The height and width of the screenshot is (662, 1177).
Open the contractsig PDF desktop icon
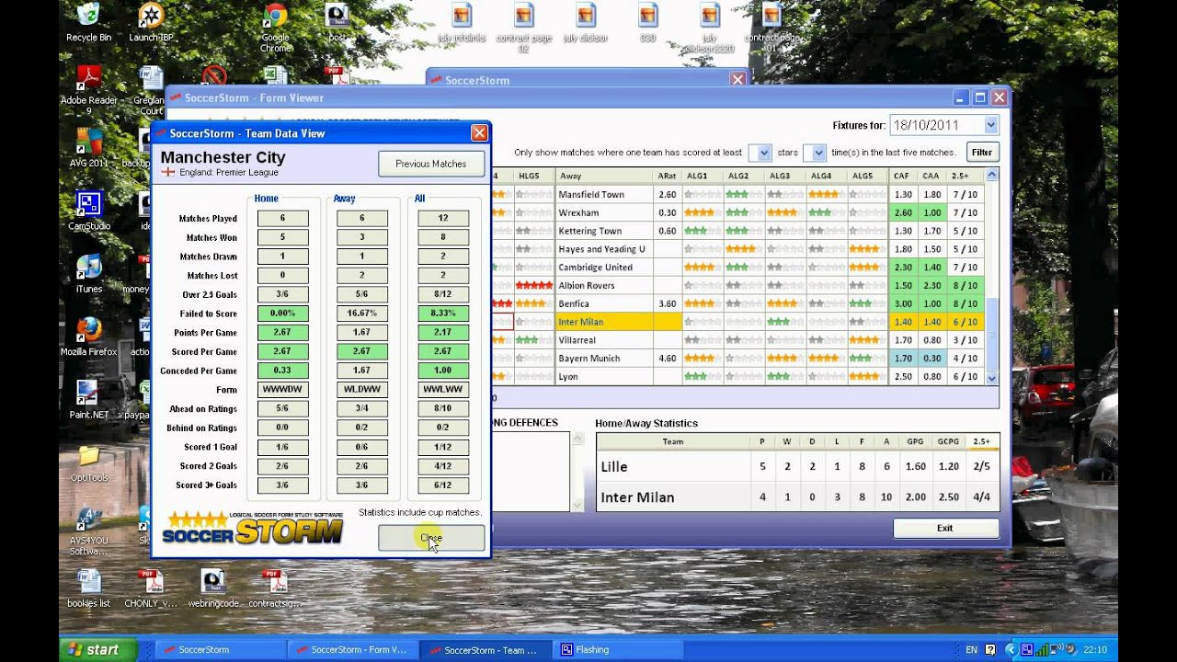point(274,588)
